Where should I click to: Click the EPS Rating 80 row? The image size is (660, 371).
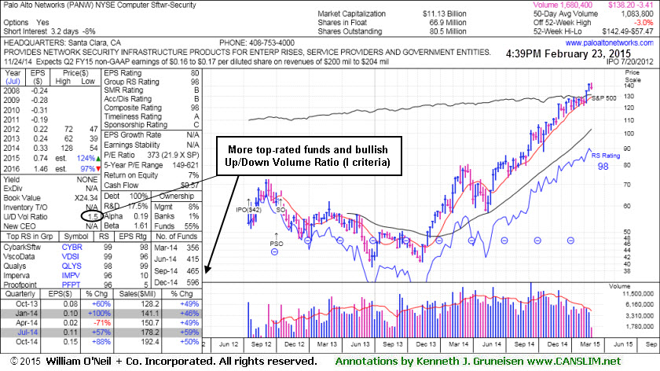coord(152,73)
